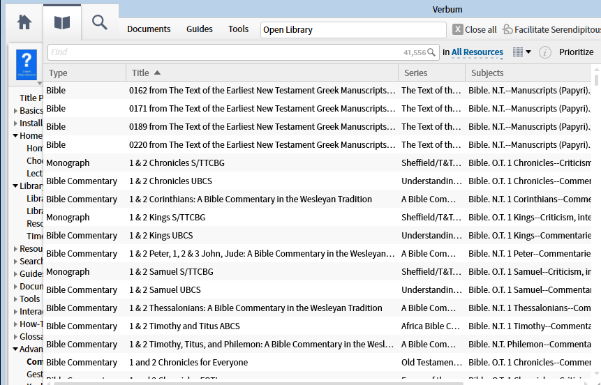The image size is (601, 385).
Task: Expand the How-To tree item
Action: [15, 324]
